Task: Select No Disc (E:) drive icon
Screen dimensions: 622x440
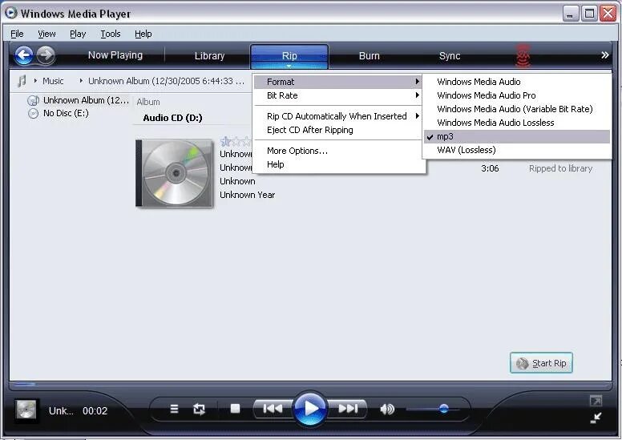Action: pyautogui.click(x=34, y=114)
